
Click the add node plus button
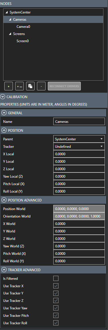click(x=9, y=86)
